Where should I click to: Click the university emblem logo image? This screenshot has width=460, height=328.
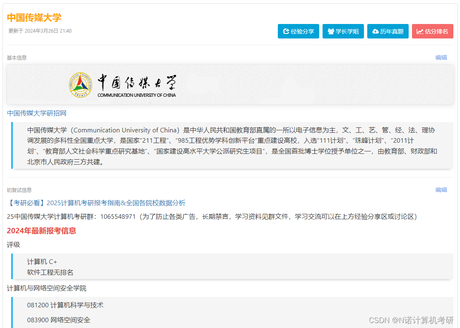pyautogui.click(x=80, y=85)
